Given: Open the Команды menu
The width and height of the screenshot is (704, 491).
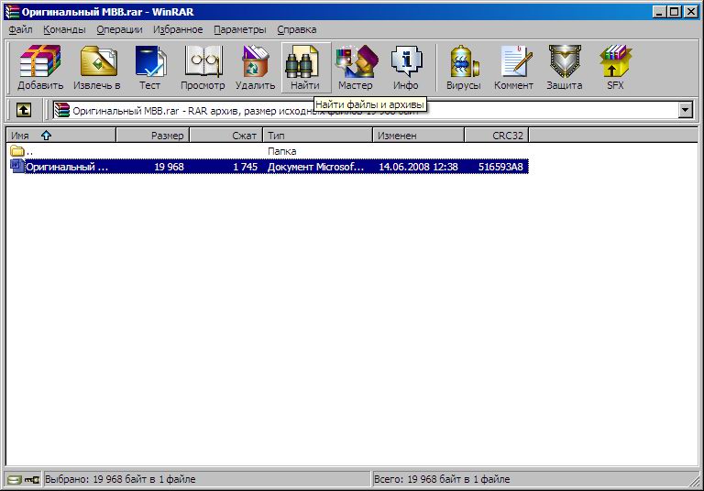Looking at the screenshot, I should coord(64,29).
